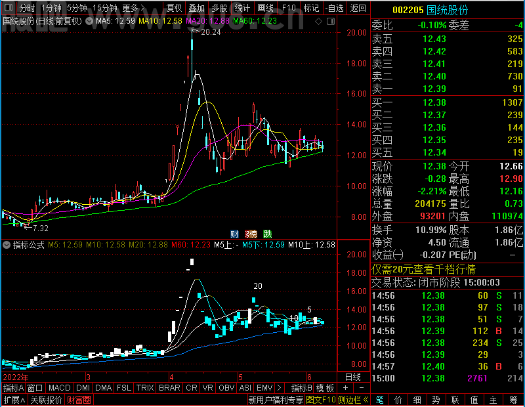Click 买一 price 12.38

(x=434, y=102)
